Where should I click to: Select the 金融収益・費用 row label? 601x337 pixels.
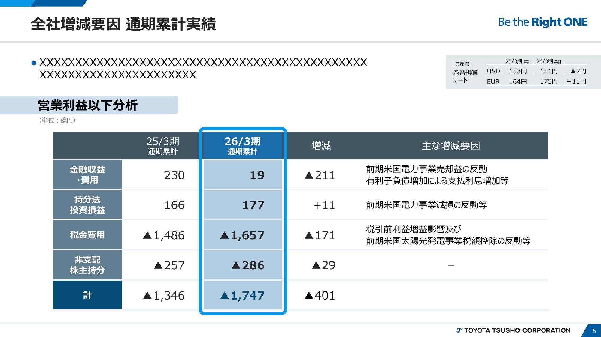point(87,175)
